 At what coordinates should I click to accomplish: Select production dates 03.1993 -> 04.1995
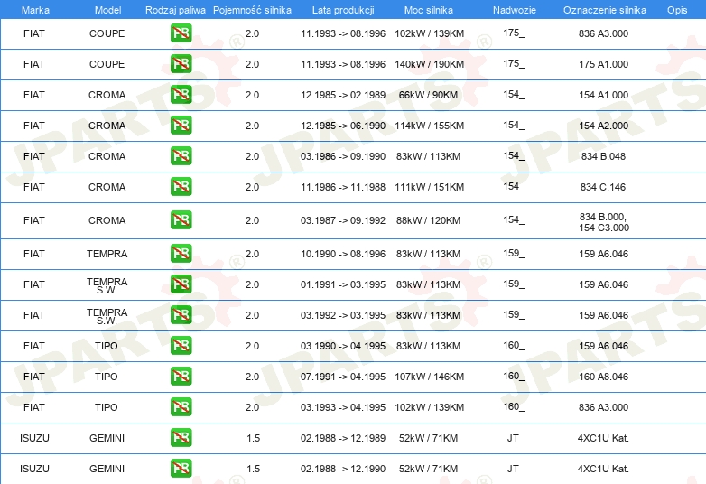coord(343,407)
